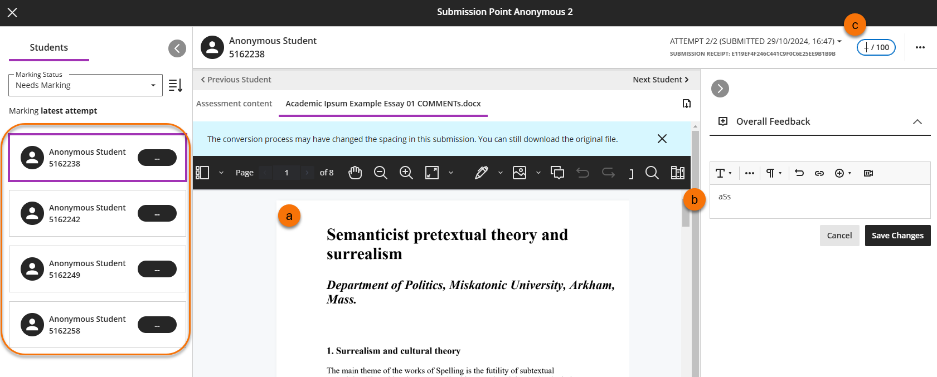
Task: Open the Students tab
Action: tap(49, 48)
